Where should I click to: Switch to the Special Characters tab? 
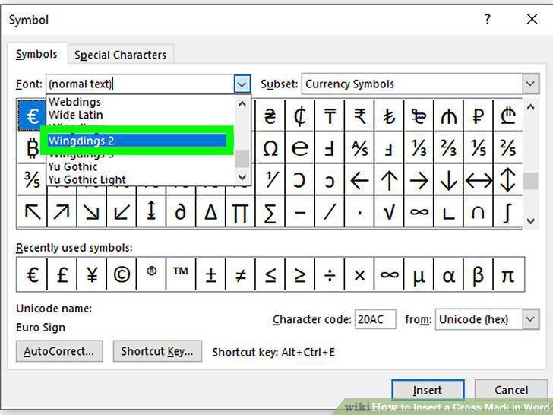(120, 55)
